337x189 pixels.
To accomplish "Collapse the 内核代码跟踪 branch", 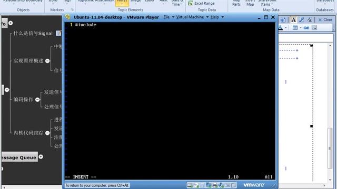I will (x=47, y=133).
